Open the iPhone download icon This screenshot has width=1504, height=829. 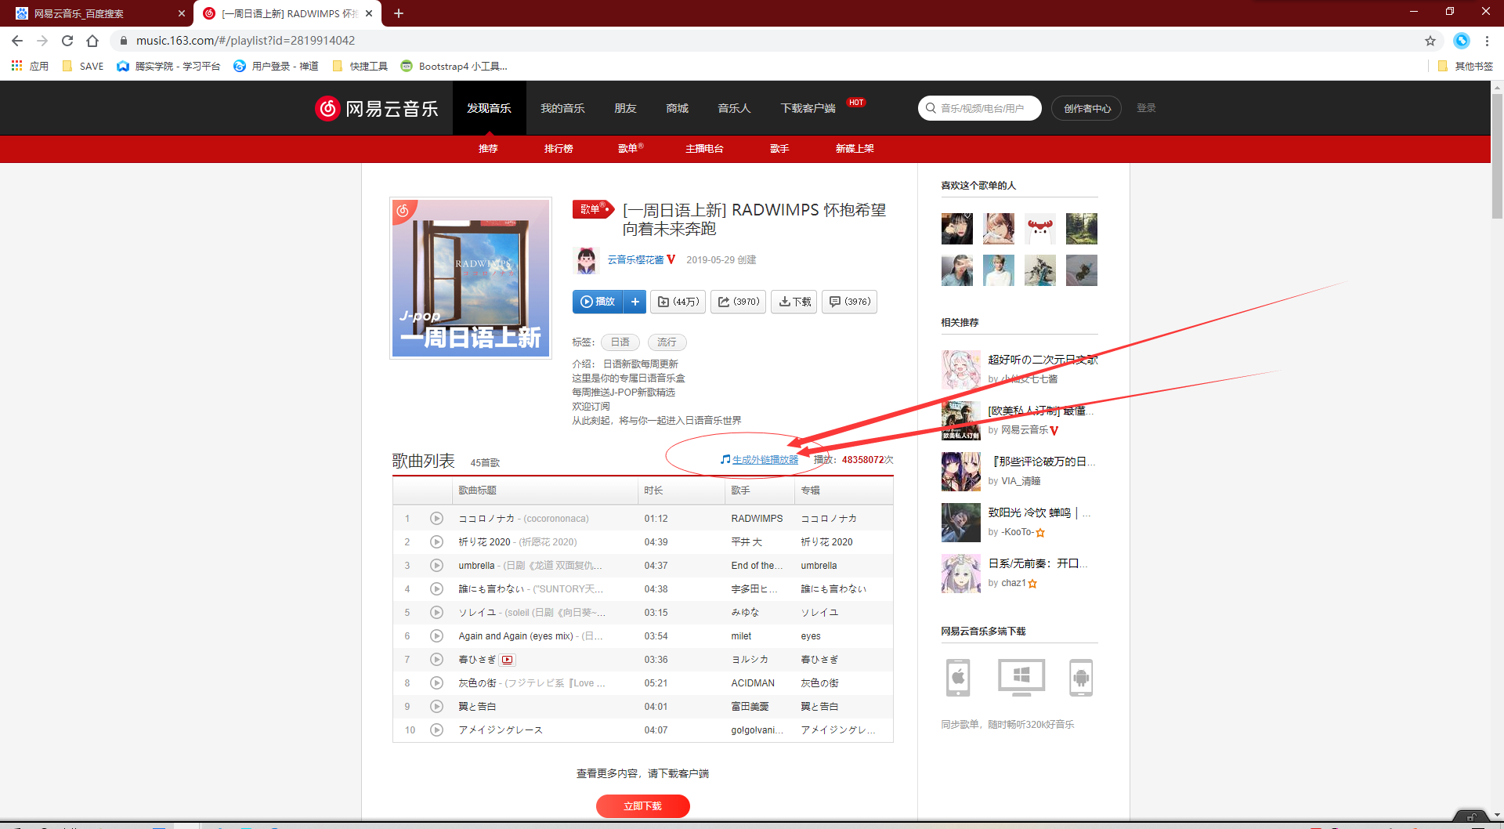[x=958, y=678]
